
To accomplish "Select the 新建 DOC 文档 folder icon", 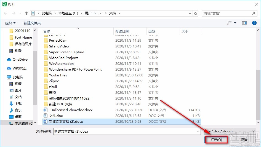I will [x=46, y=104].
